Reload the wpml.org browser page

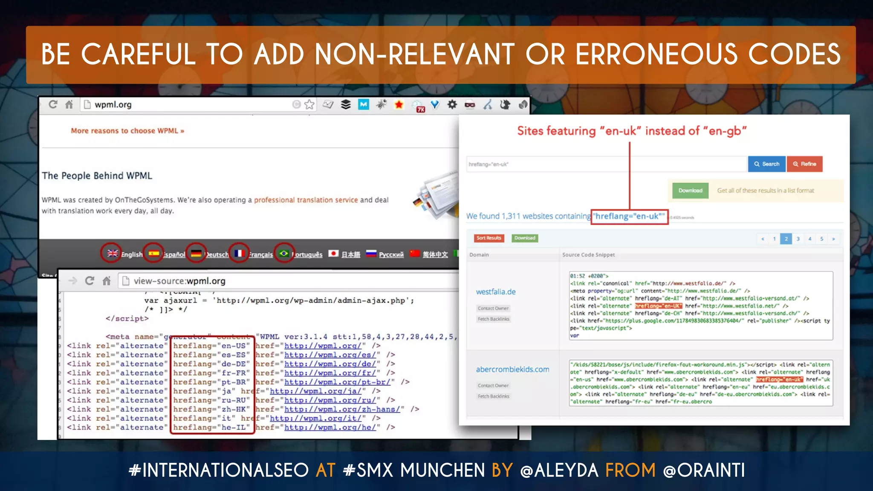[53, 104]
